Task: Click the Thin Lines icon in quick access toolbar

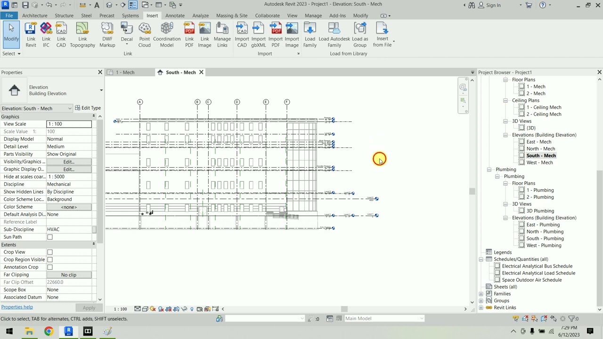Action: point(133,5)
